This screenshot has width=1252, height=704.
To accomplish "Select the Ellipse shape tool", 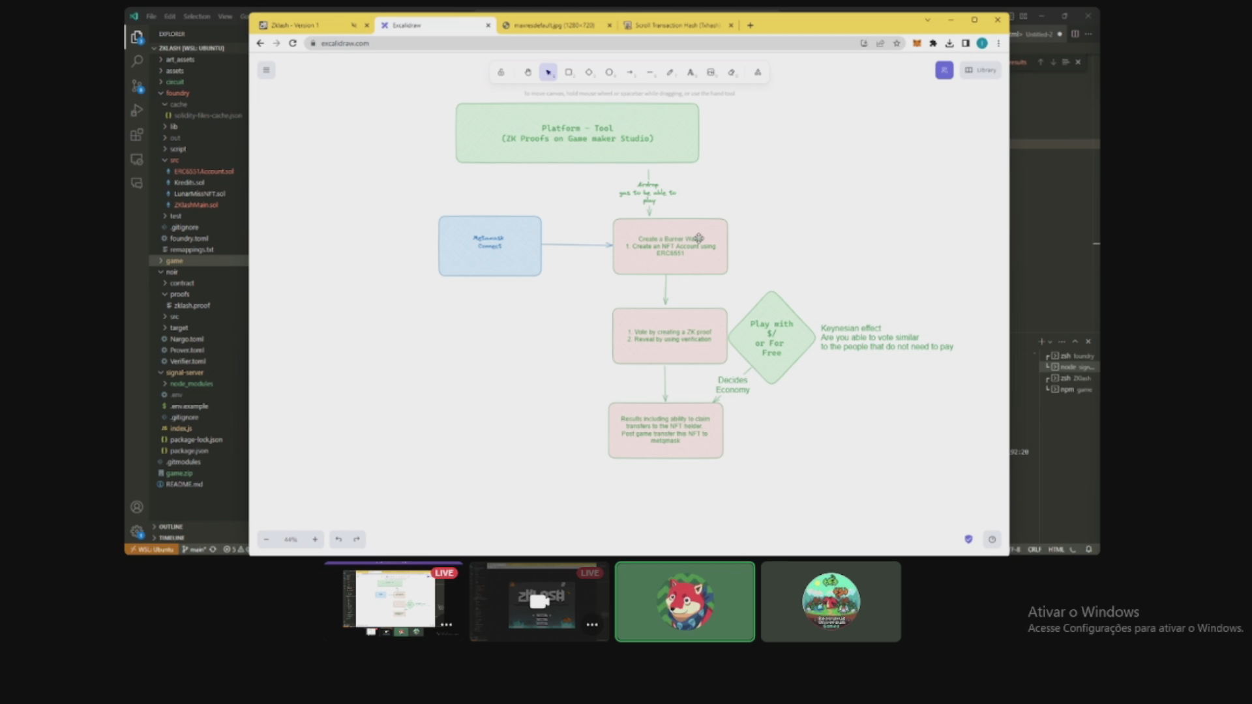I will click(x=609, y=72).
